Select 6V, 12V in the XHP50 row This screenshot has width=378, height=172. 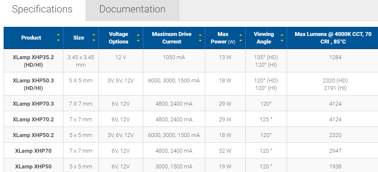121,166
